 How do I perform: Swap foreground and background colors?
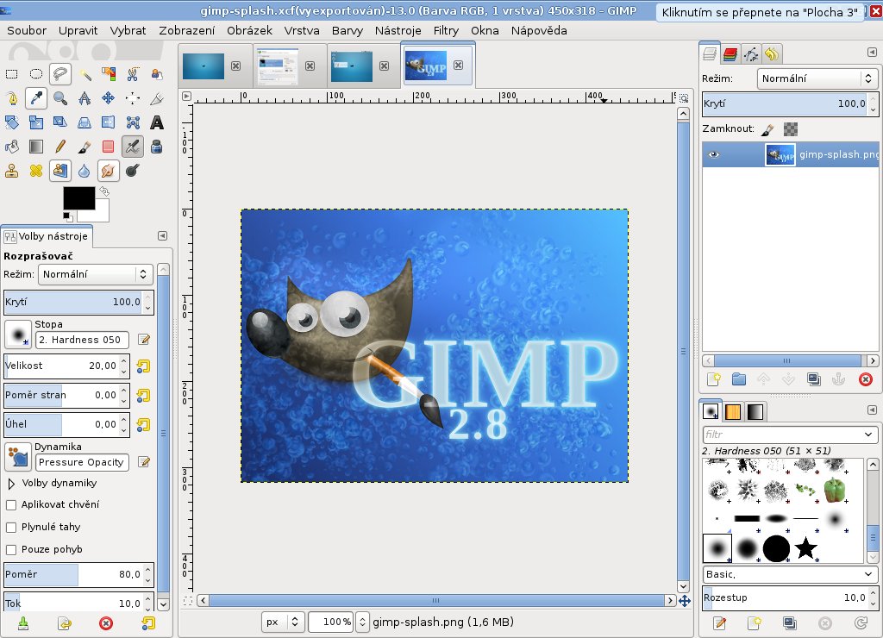point(104,191)
